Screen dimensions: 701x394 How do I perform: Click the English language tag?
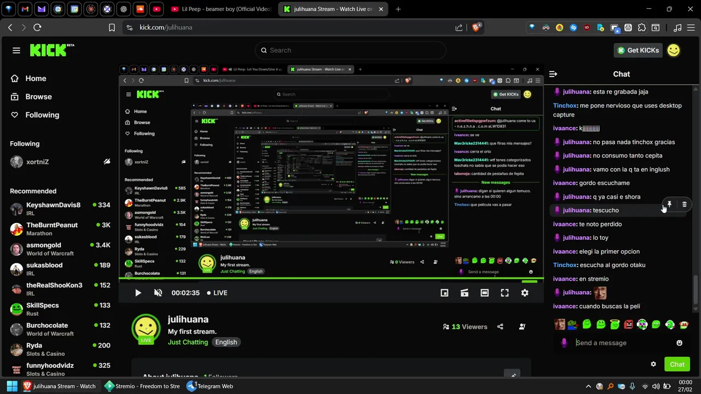tap(226, 342)
